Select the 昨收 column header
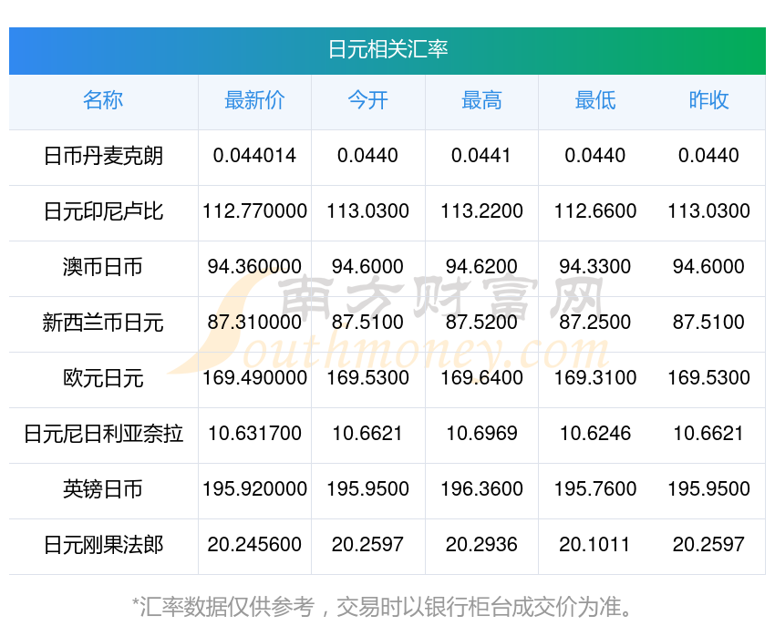The height and width of the screenshot is (636, 775). tap(708, 100)
